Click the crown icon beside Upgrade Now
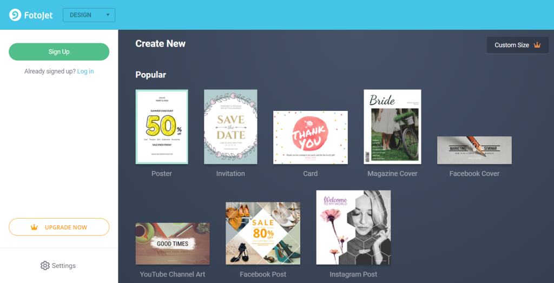 (35, 227)
